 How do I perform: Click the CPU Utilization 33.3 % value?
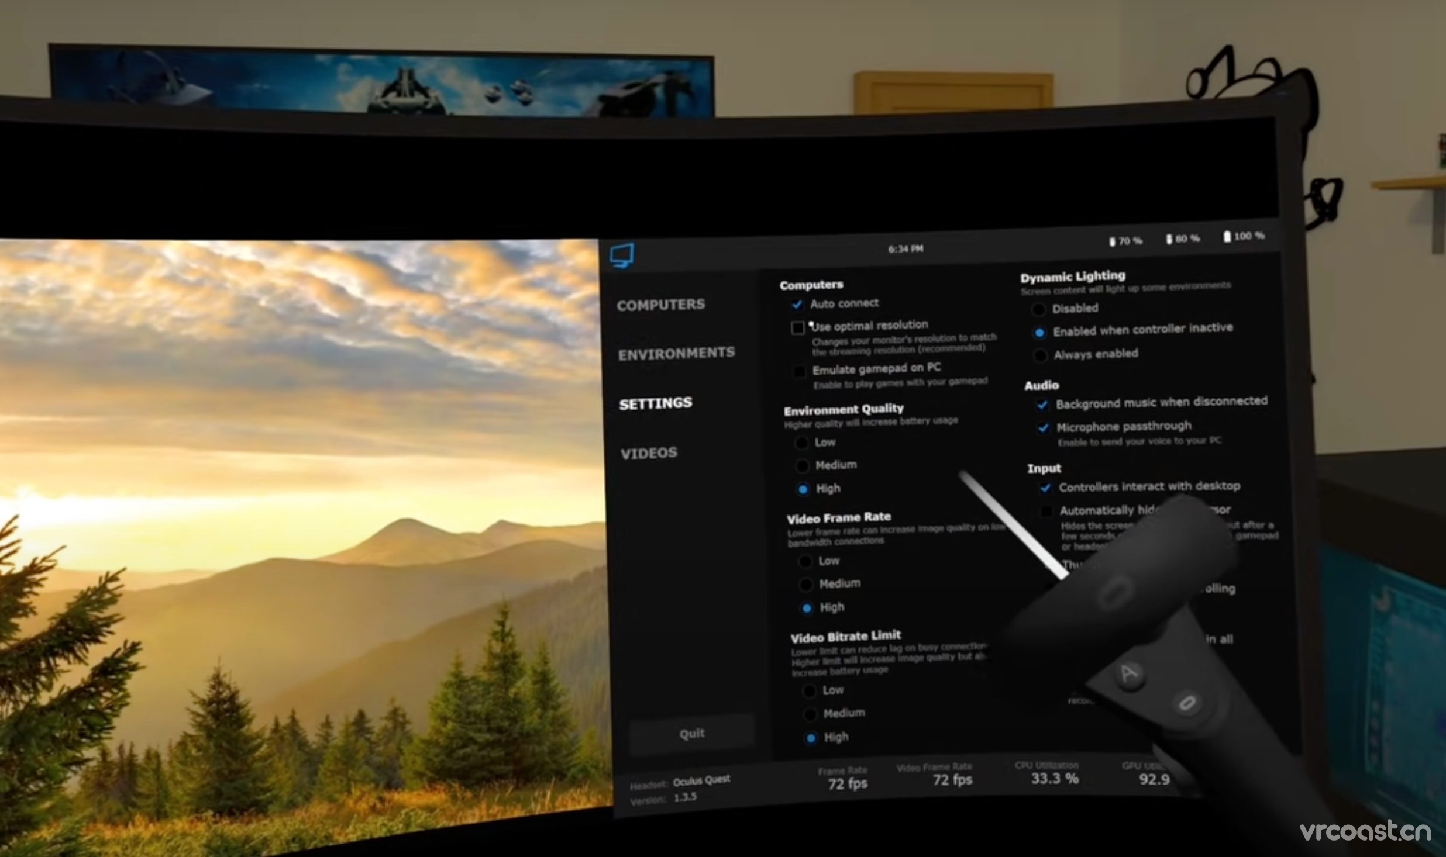click(1055, 778)
